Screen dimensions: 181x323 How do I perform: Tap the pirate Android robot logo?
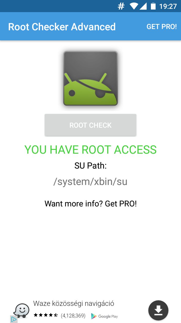coord(90,78)
